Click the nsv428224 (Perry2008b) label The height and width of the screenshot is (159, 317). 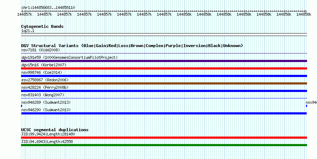(45, 87)
